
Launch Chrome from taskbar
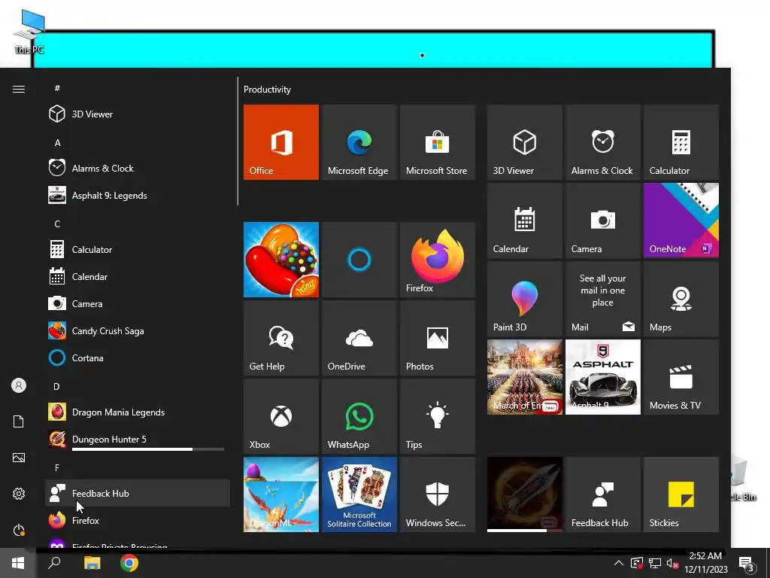[129, 563]
